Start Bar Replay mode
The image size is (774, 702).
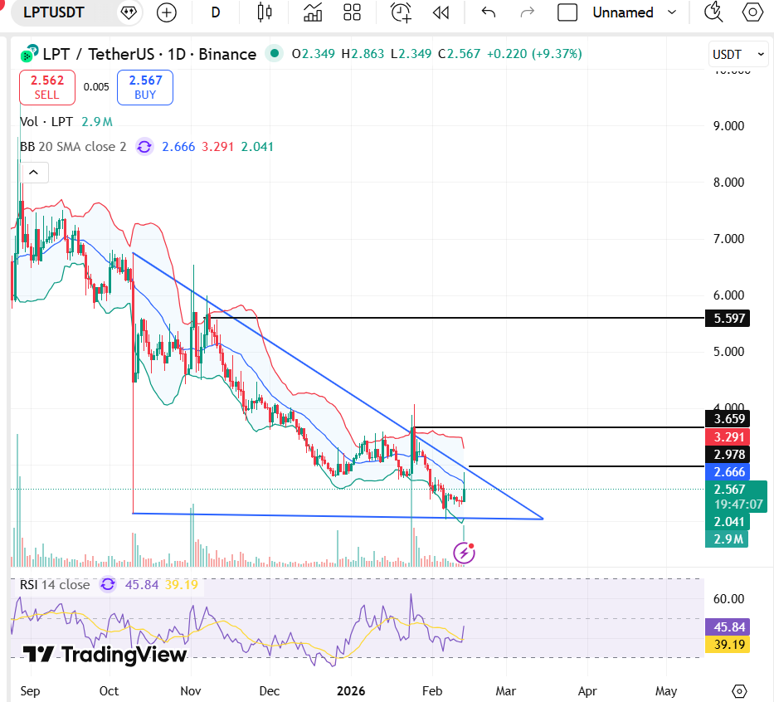tap(441, 12)
